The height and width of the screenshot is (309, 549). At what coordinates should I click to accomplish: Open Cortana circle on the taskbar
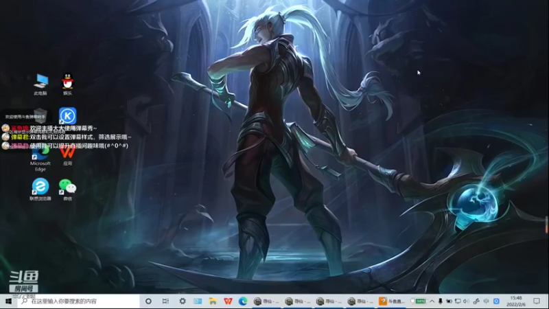tap(148, 301)
